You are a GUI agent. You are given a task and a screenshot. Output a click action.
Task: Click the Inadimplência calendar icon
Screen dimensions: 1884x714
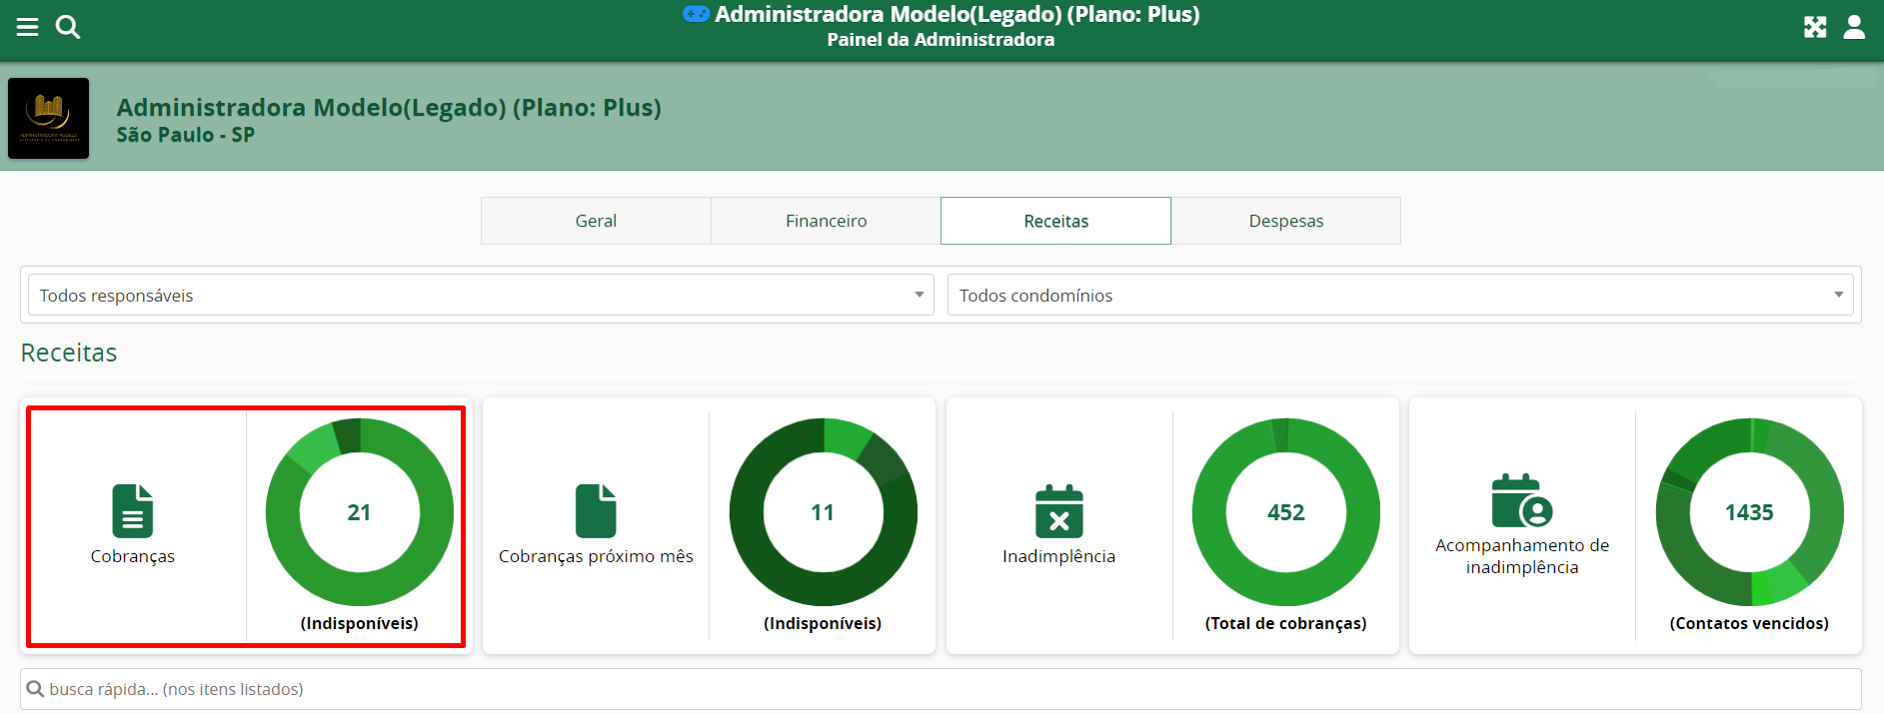1058,511
